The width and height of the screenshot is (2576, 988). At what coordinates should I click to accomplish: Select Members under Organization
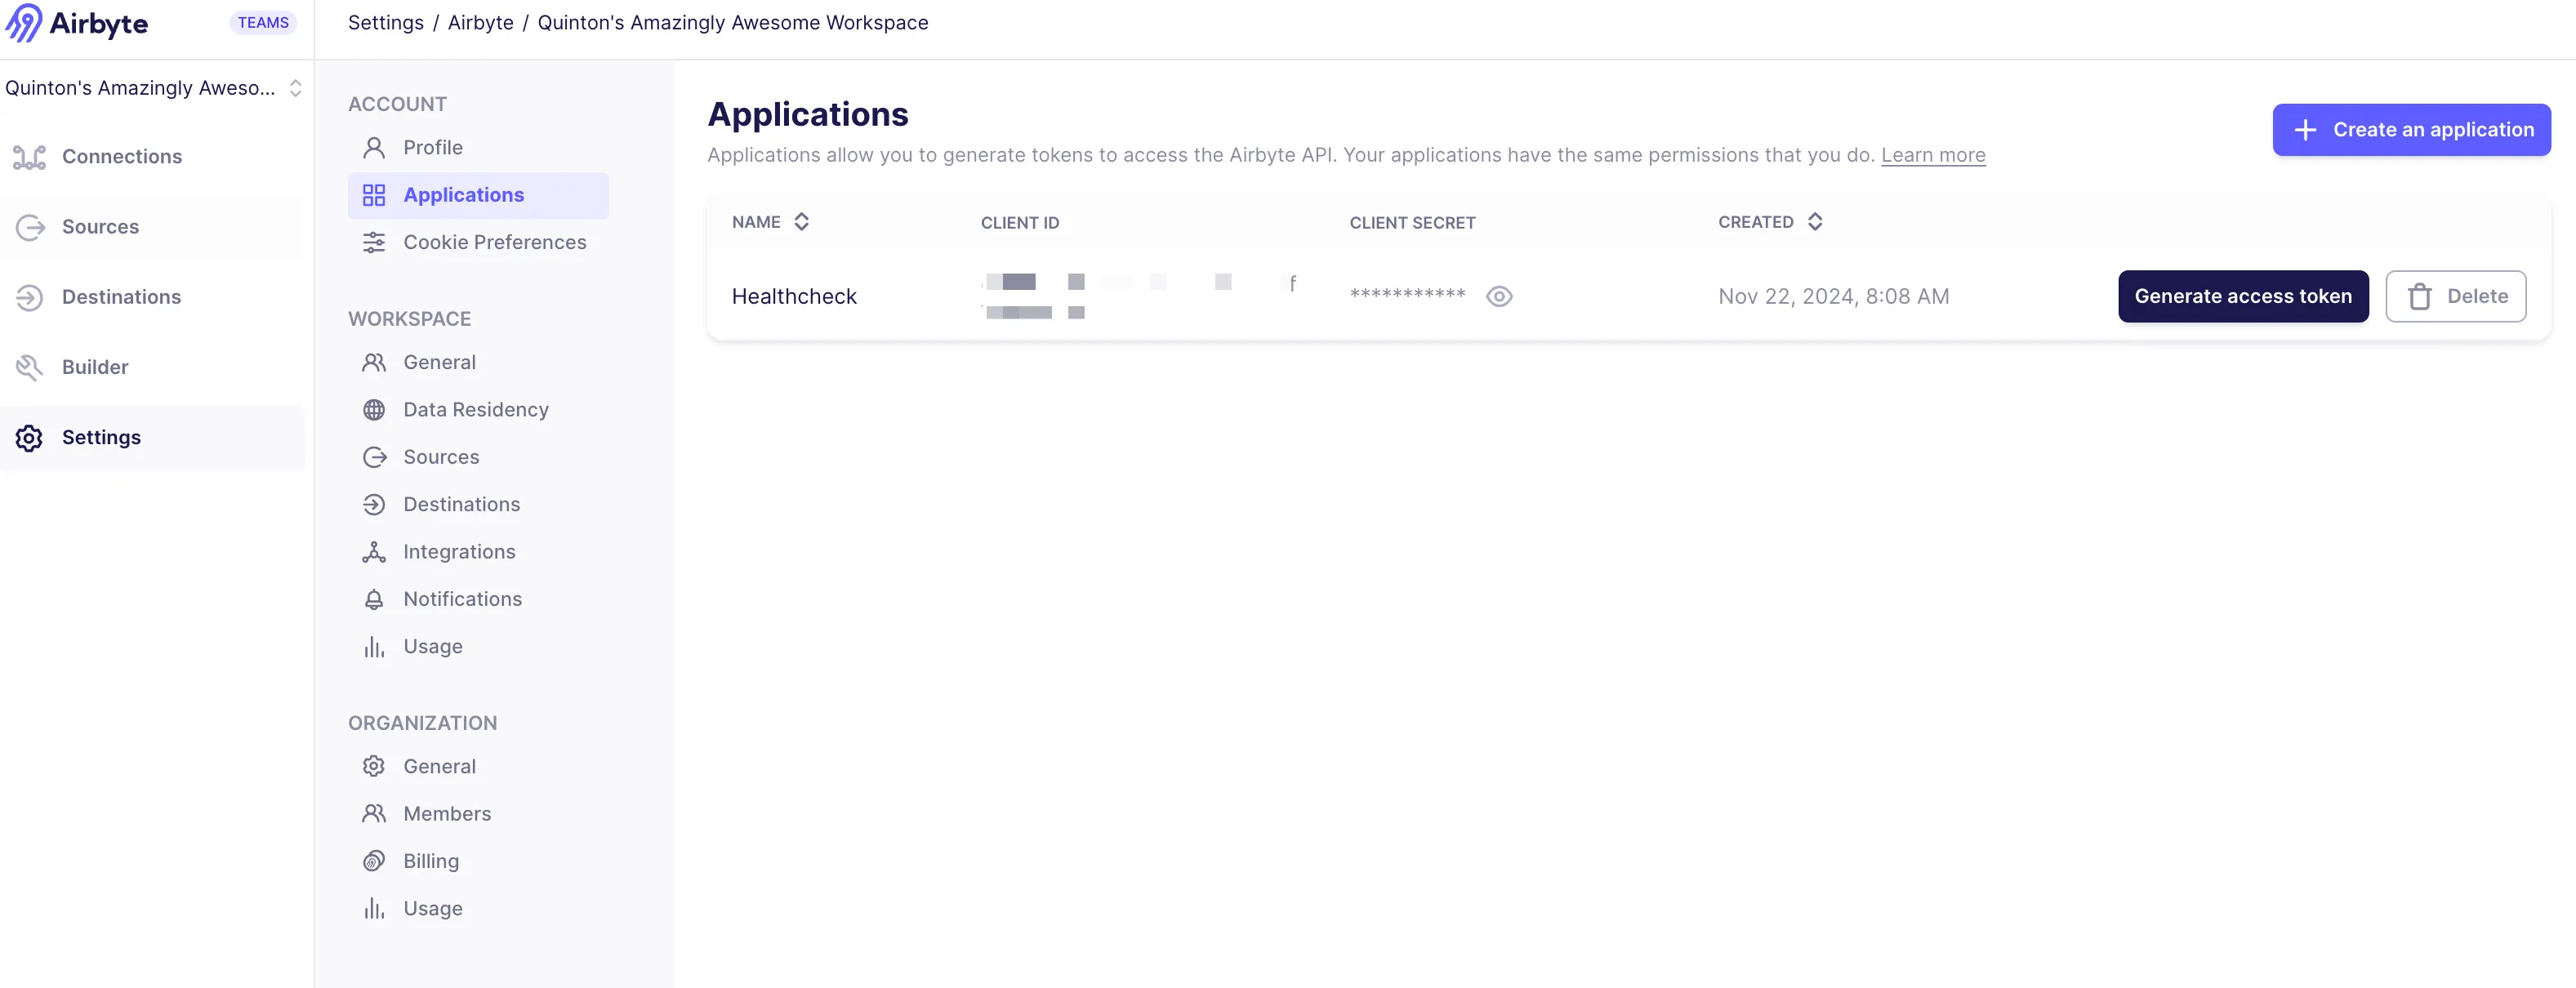pos(447,814)
